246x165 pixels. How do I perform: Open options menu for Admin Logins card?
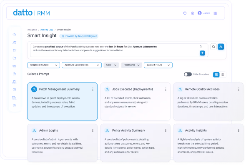(x=93, y=130)
